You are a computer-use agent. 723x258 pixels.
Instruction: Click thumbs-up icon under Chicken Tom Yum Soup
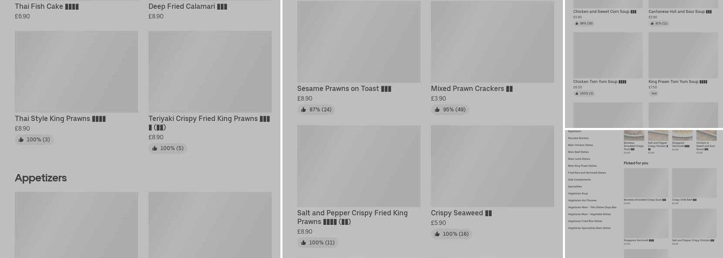(577, 94)
